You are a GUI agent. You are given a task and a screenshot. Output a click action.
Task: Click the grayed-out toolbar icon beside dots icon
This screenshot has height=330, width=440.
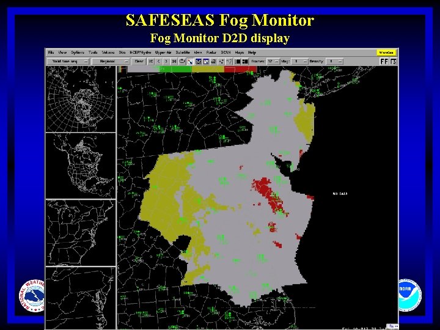tap(229, 61)
